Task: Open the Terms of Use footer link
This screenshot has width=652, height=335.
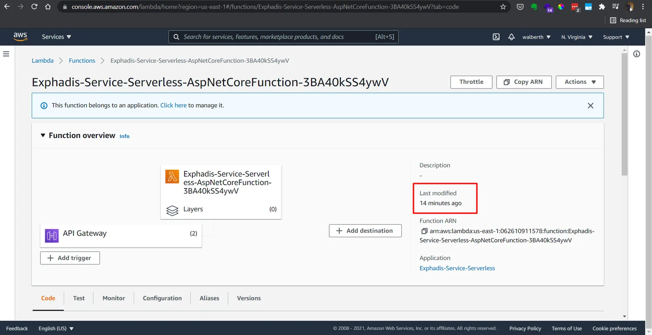Action: click(x=566, y=328)
